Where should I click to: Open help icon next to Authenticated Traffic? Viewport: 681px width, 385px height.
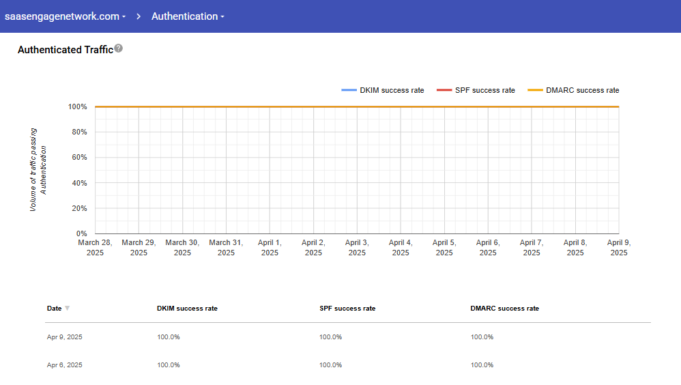(x=119, y=48)
